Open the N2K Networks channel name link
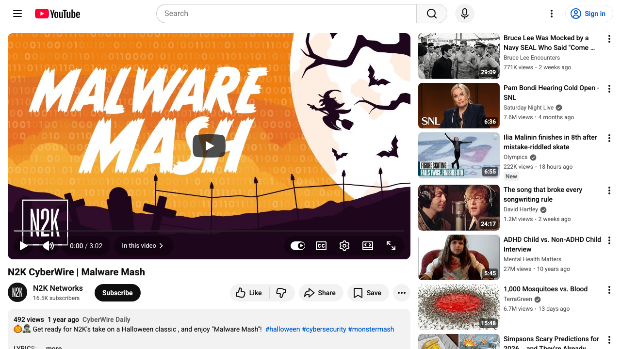This screenshot has height=349, width=621. click(58, 288)
